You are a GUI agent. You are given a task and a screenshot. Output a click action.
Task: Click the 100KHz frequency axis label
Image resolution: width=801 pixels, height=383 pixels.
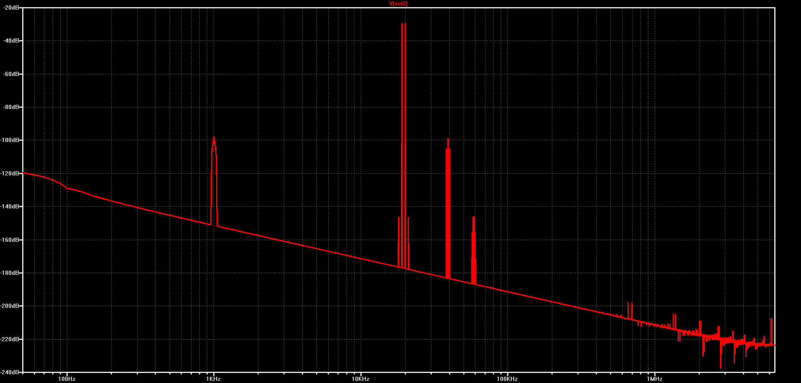click(507, 379)
